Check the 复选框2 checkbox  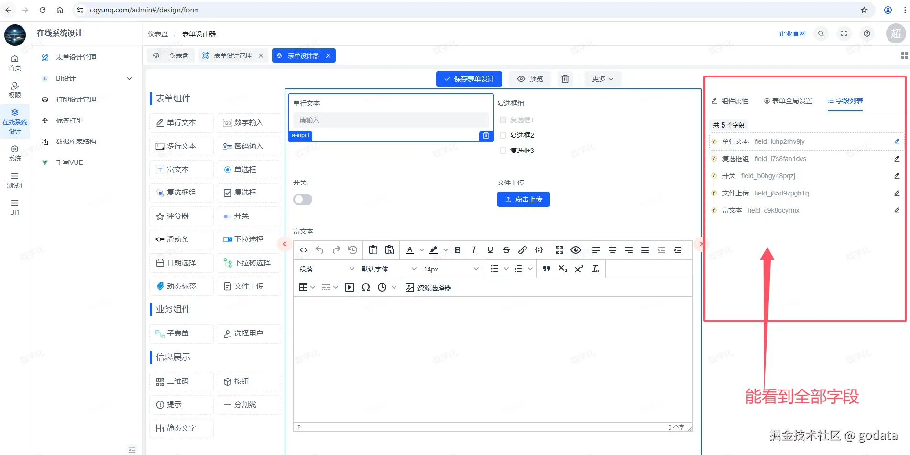coord(503,135)
